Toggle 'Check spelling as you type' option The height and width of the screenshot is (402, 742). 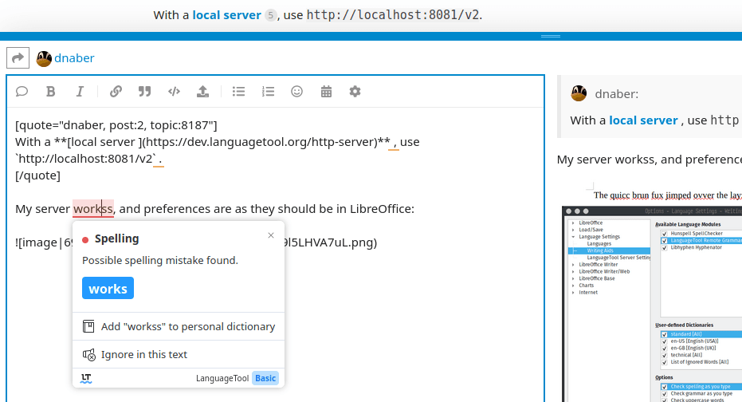pos(665,387)
